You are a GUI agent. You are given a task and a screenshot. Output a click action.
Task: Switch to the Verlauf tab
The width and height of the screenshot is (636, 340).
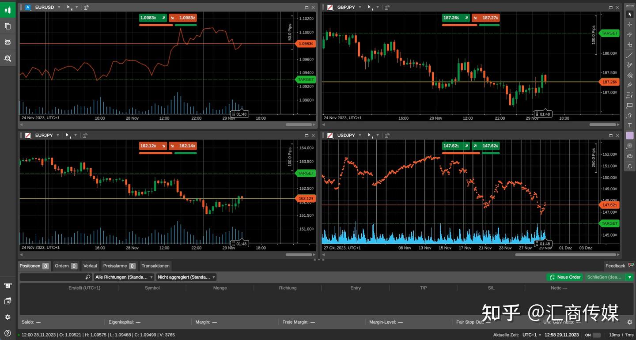(x=90, y=266)
